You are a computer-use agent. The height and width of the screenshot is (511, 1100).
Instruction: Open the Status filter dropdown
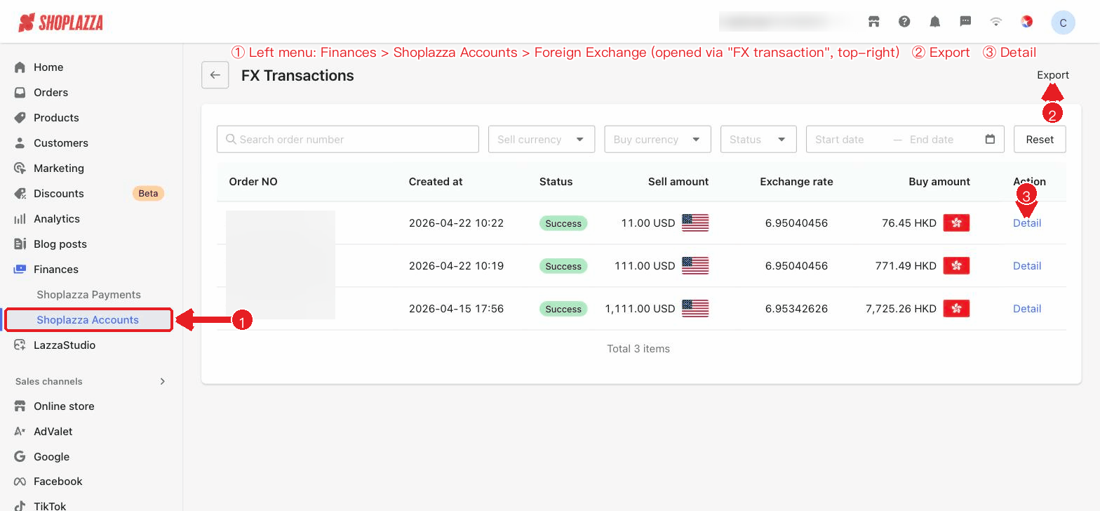pos(758,139)
